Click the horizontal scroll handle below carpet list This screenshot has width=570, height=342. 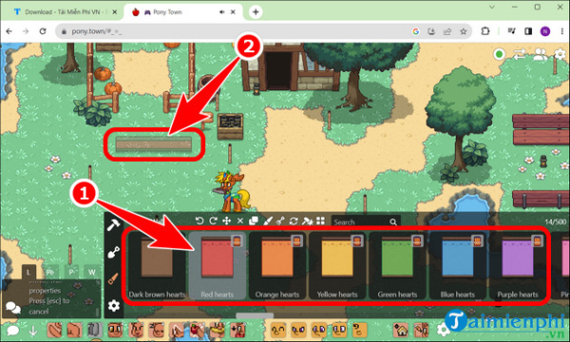click(x=255, y=315)
